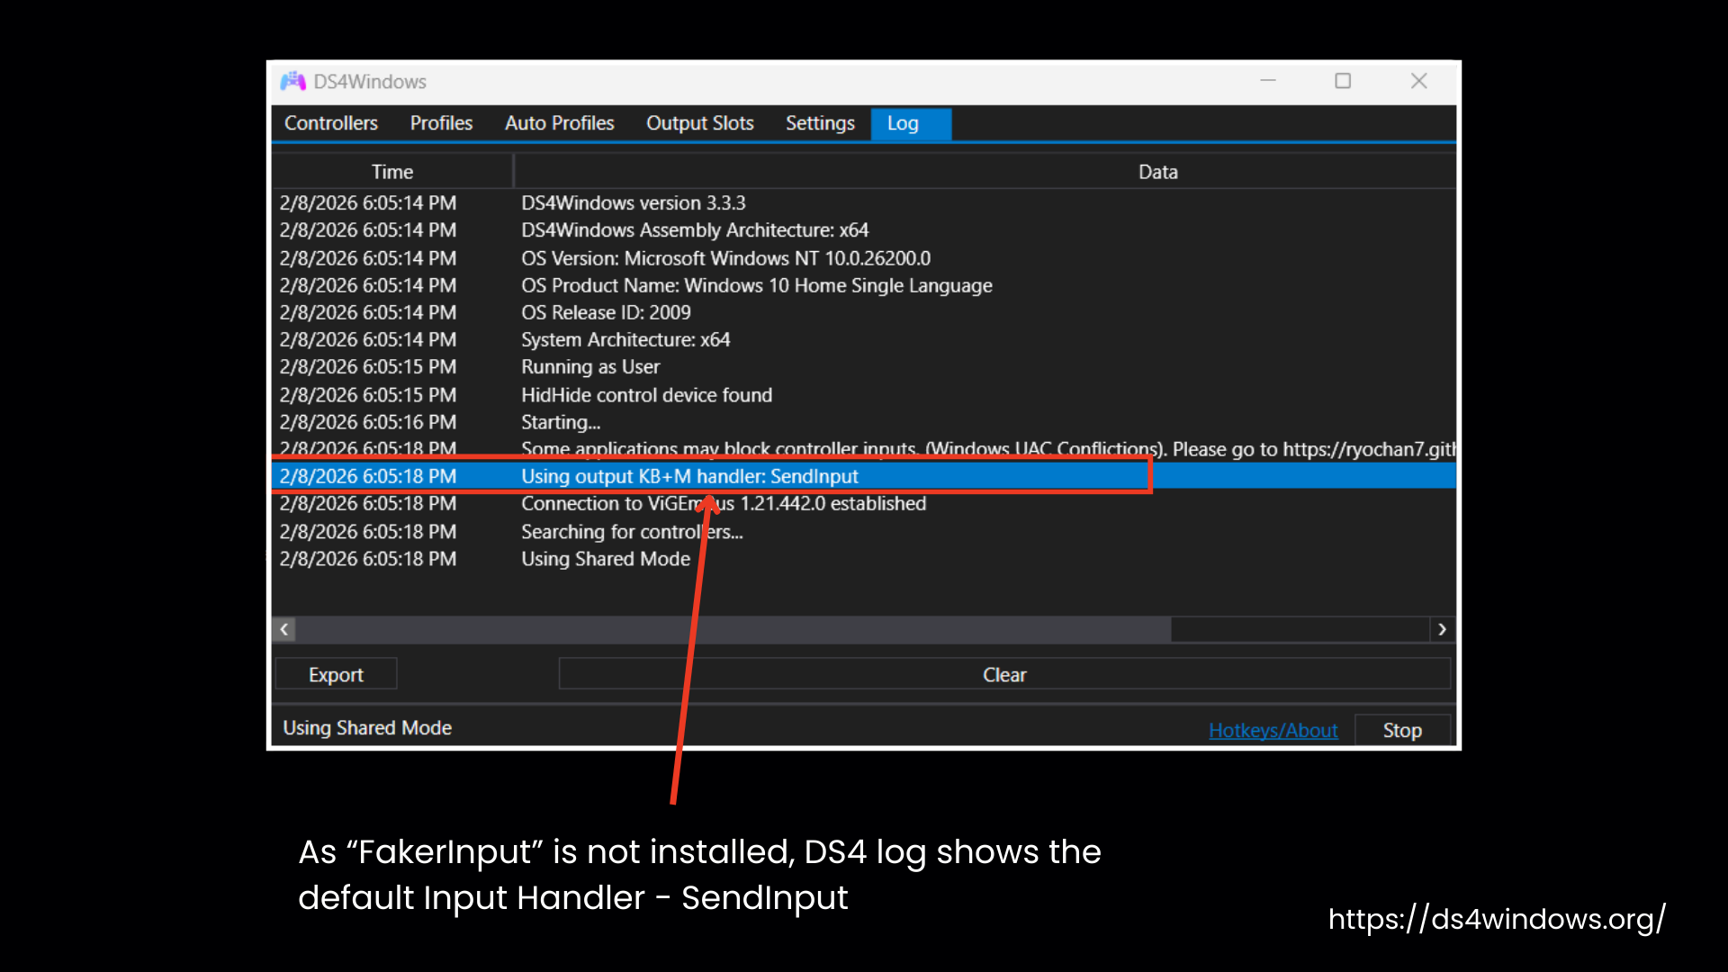
Task: Click the Export button
Action: click(336, 675)
